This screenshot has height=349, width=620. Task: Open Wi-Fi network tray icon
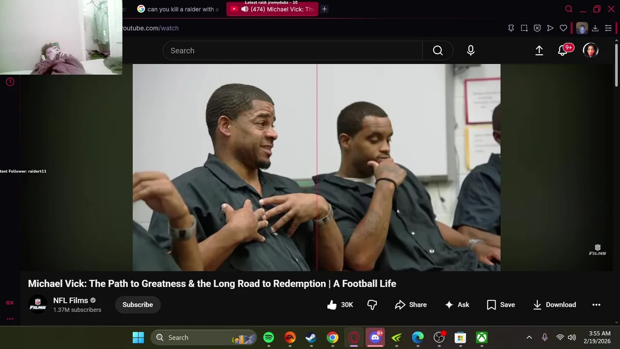coord(560,337)
